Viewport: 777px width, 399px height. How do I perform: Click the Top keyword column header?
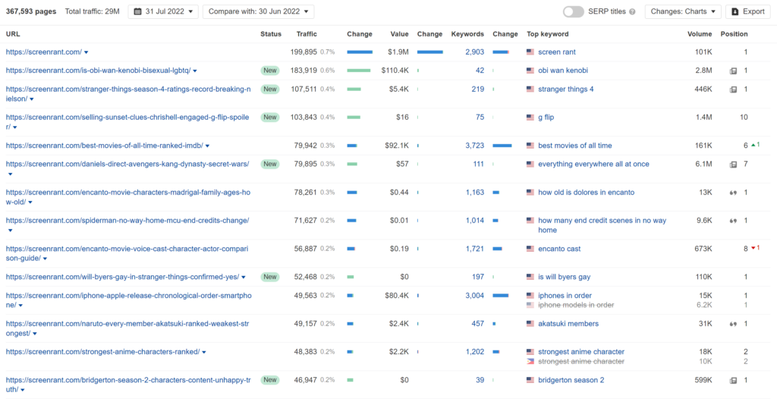point(548,34)
